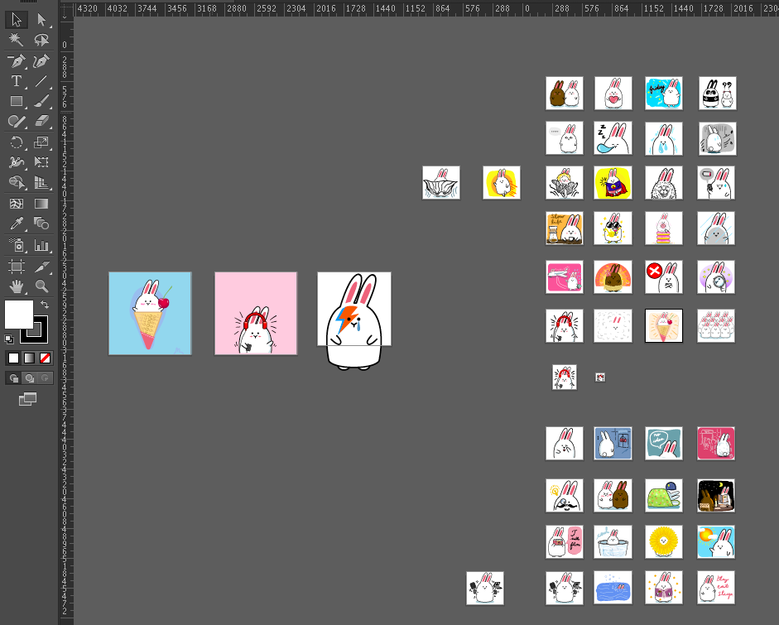779x625 pixels.
Task: Select the Artboard tool
Action: click(x=17, y=267)
